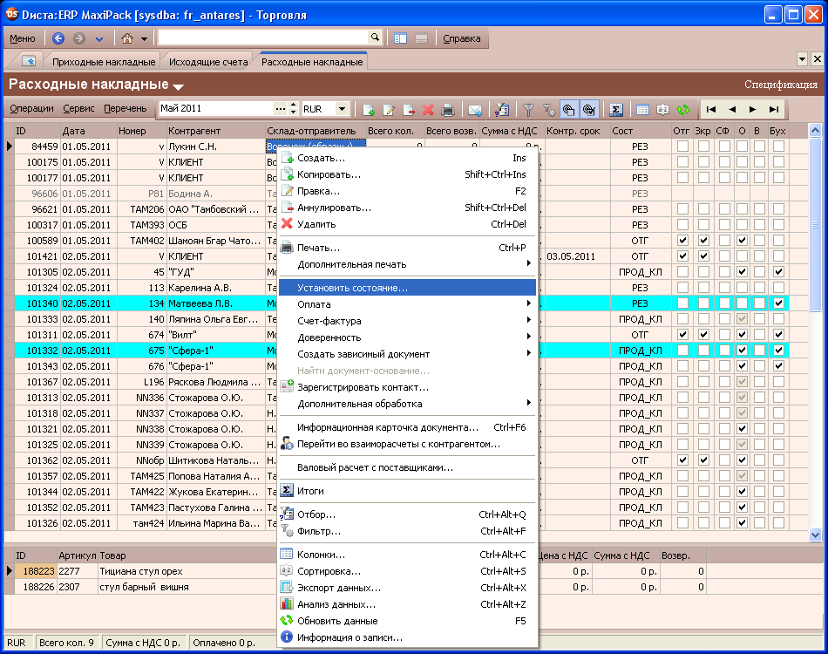Viewport: 828px width, 654px height.
Task: Check the Отг checkbox for row 84459
Action: pyautogui.click(x=682, y=146)
